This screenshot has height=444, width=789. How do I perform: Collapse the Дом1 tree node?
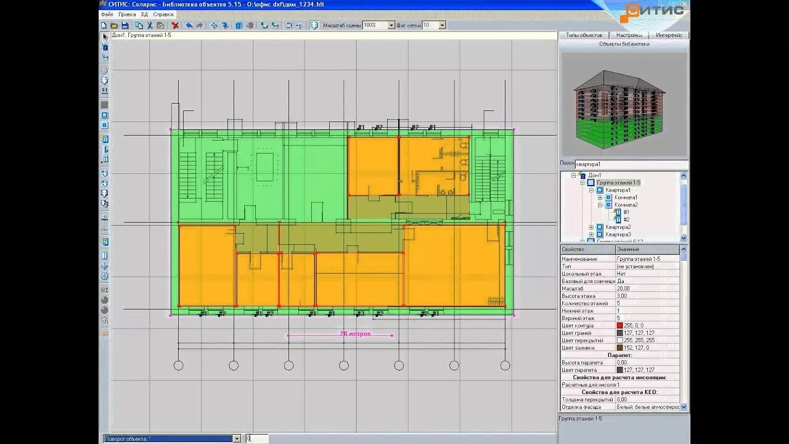574,175
